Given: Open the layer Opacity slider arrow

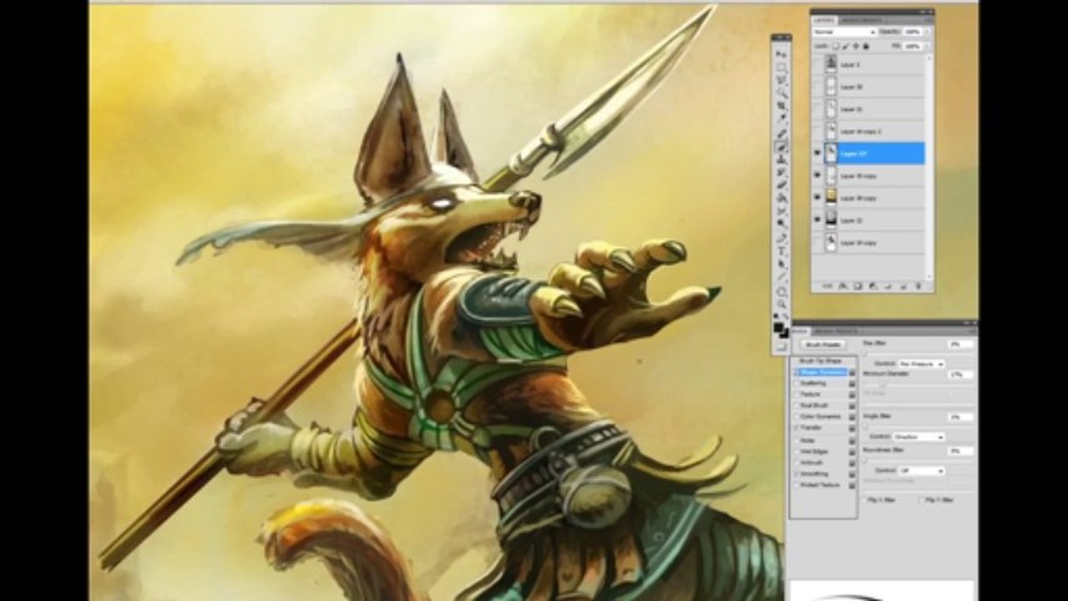Looking at the screenshot, I should click(927, 32).
